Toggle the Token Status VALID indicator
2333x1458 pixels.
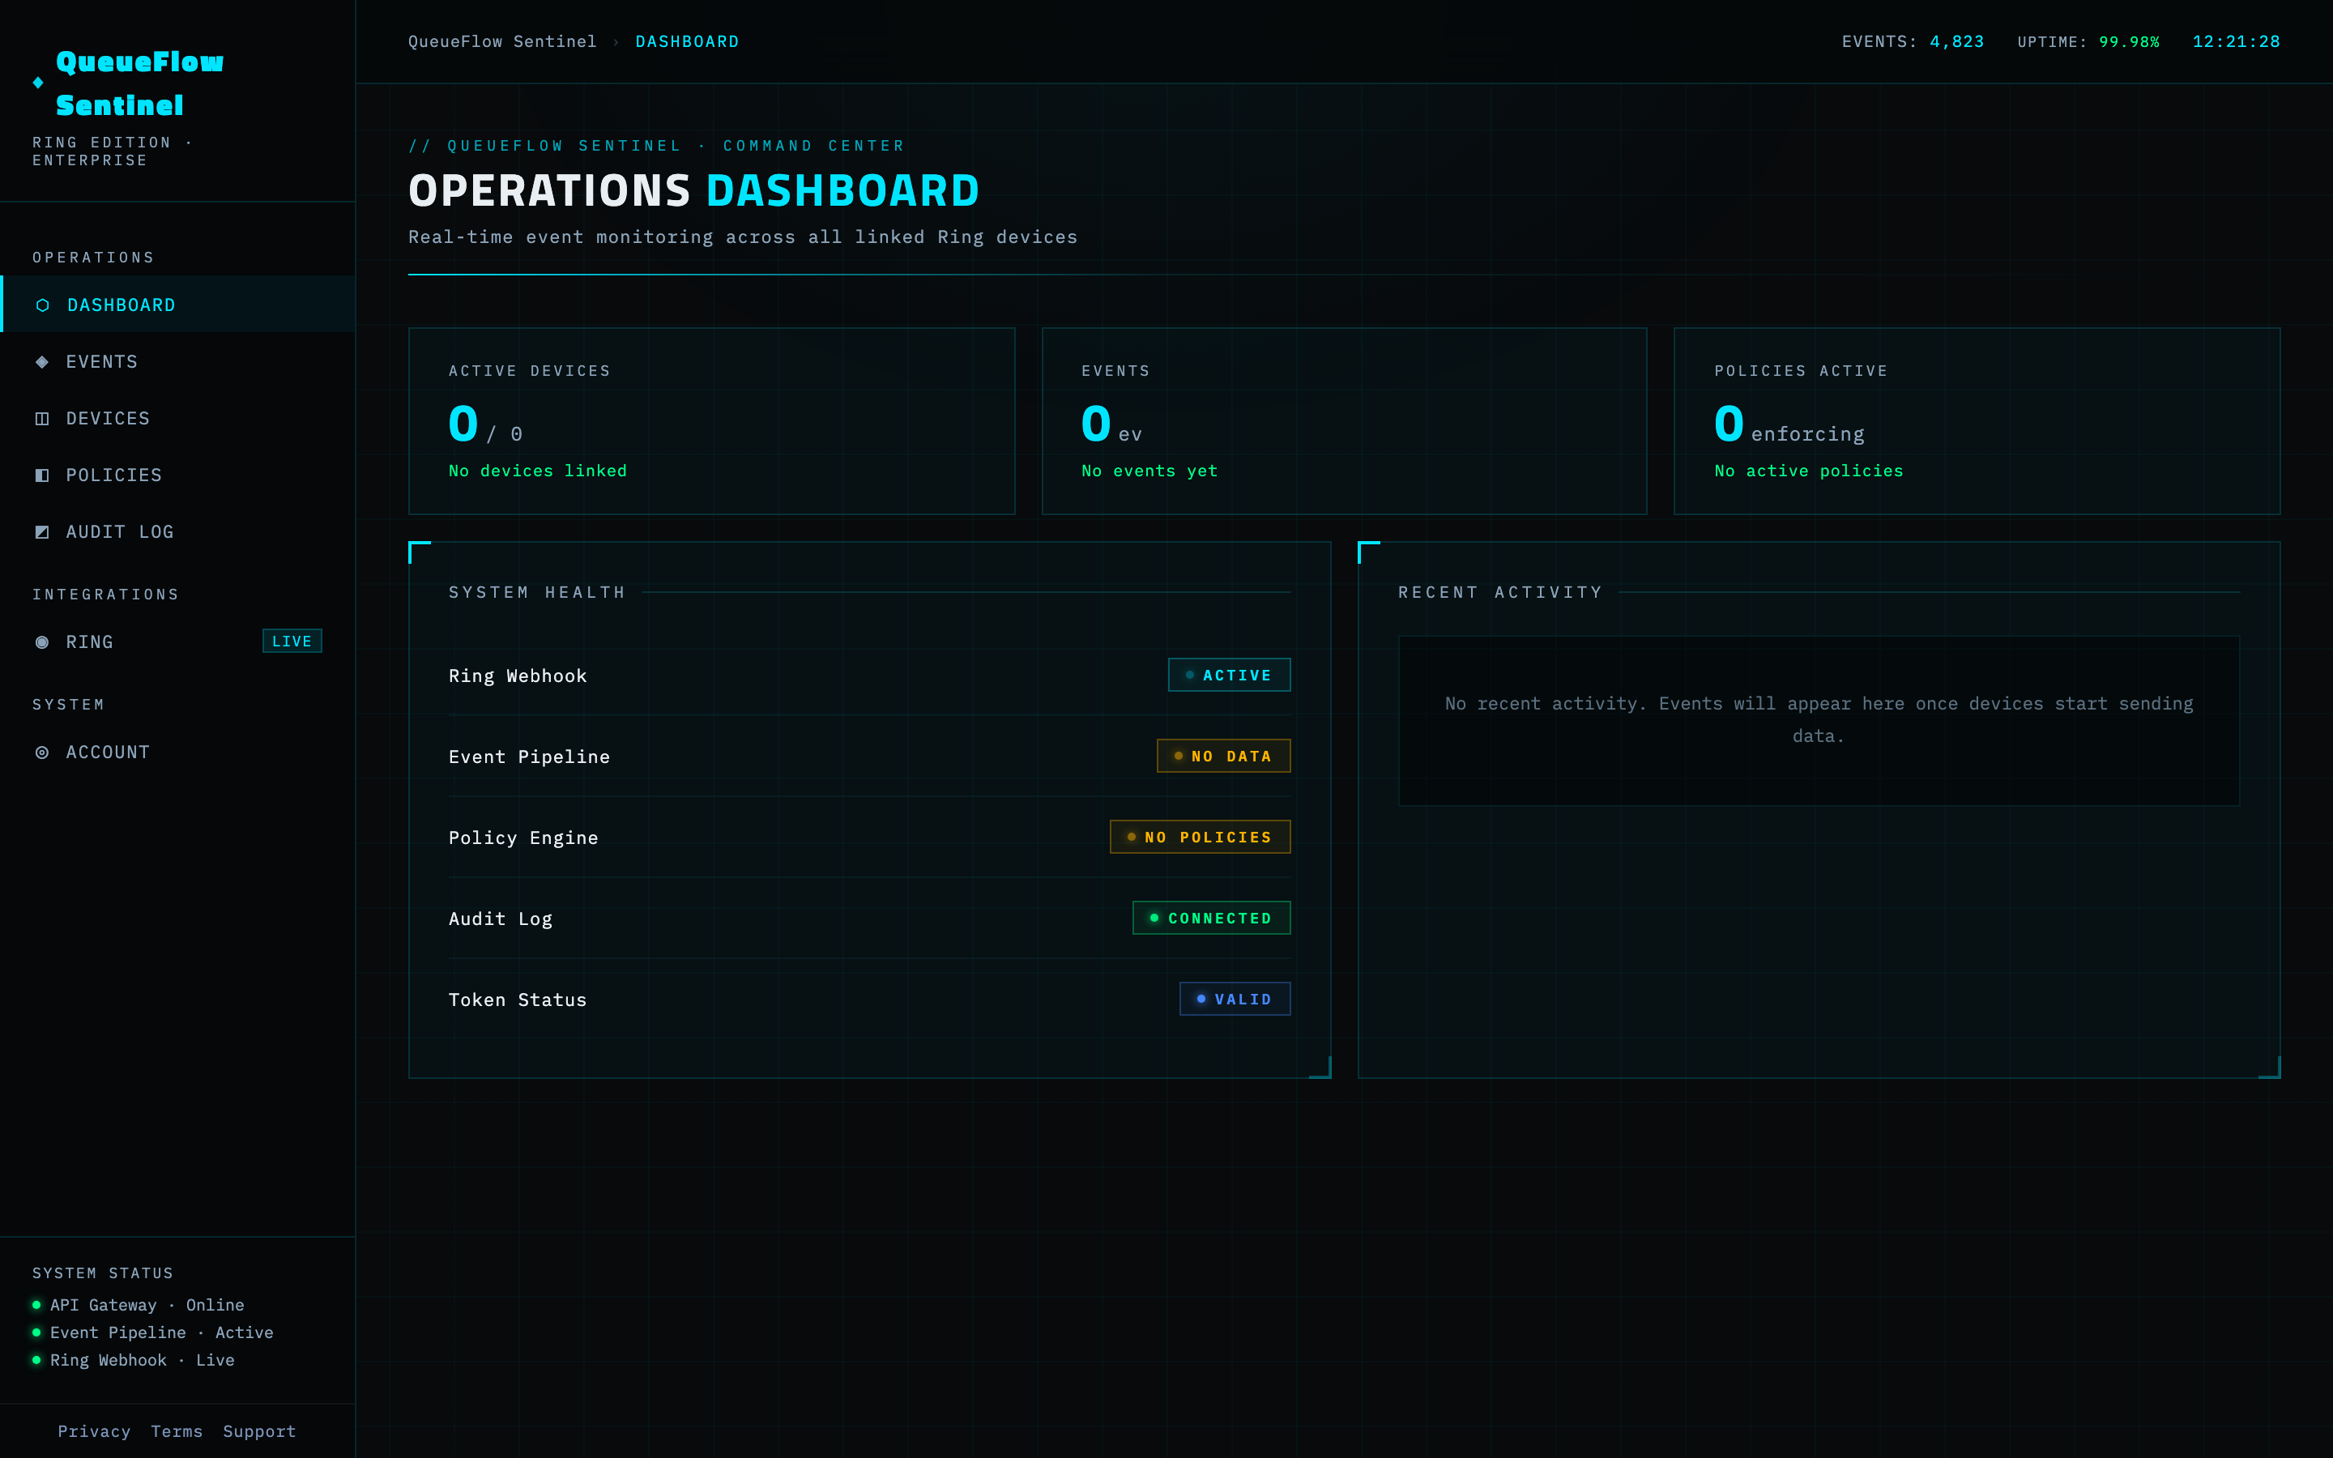point(1235,999)
